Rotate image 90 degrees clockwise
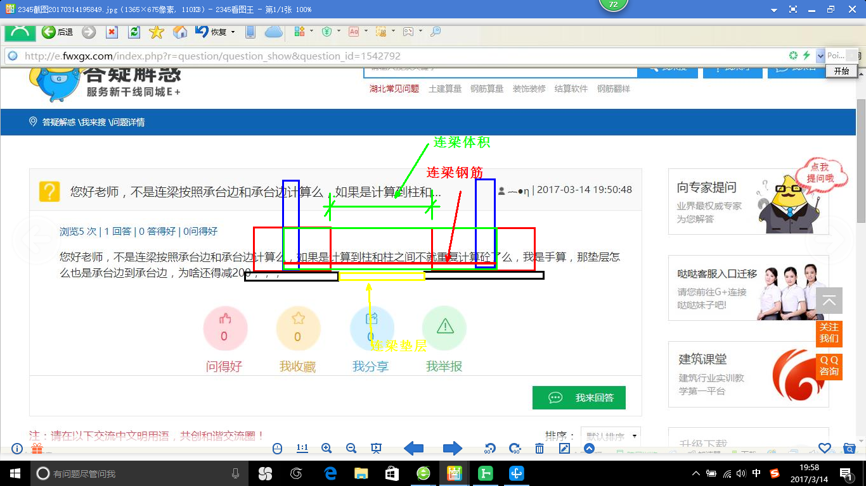Image resolution: width=866 pixels, height=486 pixels. [515, 448]
